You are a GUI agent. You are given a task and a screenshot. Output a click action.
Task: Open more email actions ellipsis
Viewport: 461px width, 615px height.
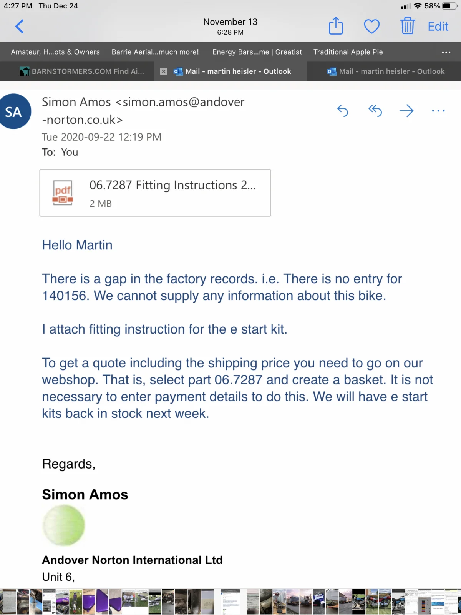[438, 111]
